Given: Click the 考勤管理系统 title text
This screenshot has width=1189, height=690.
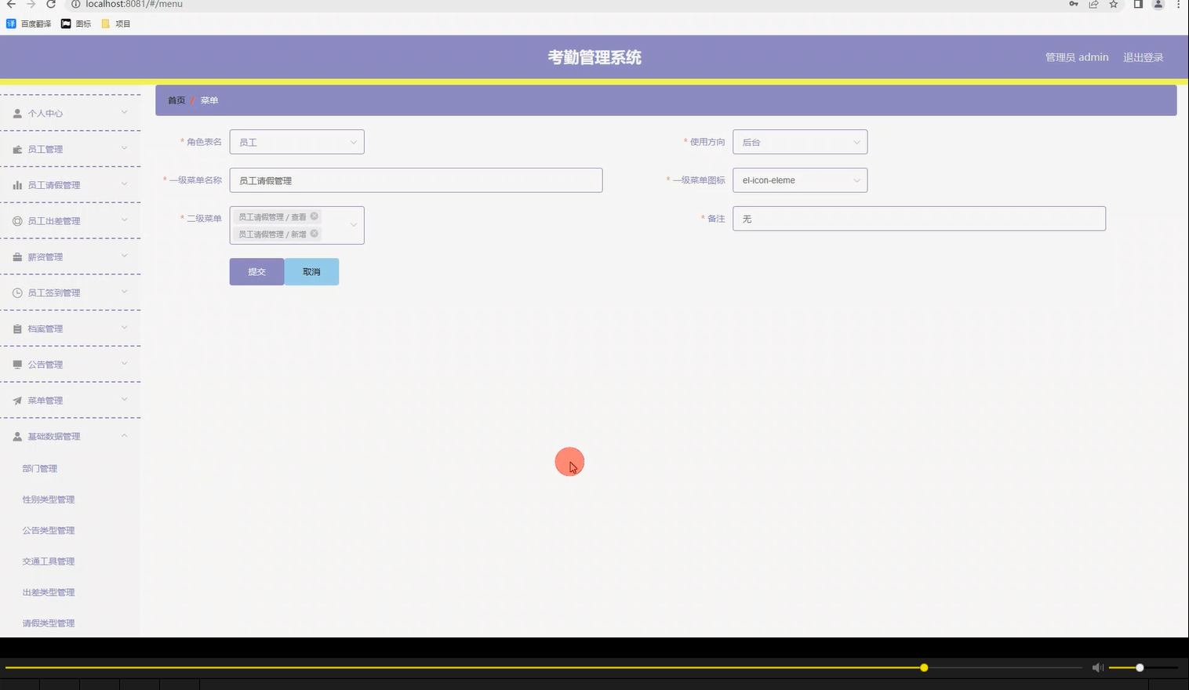Looking at the screenshot, I should point(594,57).
